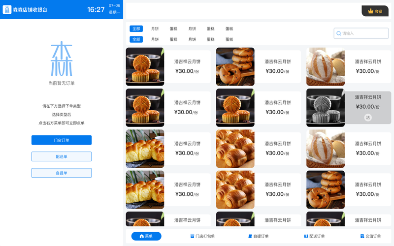The height and width of the screenshot is (246, 394).
Task: Click the 沽 sold-out badge on the grey card
Action: tap(368, 118)
